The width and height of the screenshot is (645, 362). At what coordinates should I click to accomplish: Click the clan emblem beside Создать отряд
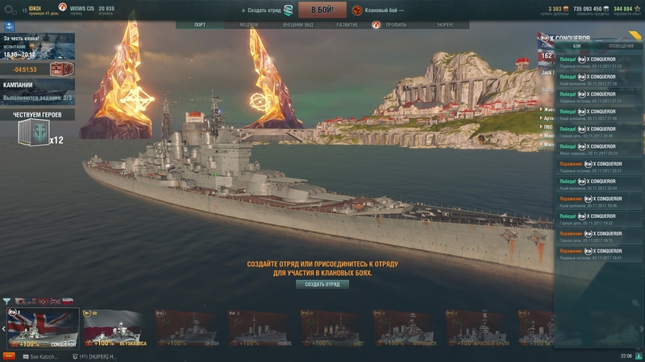coord(289,10)
